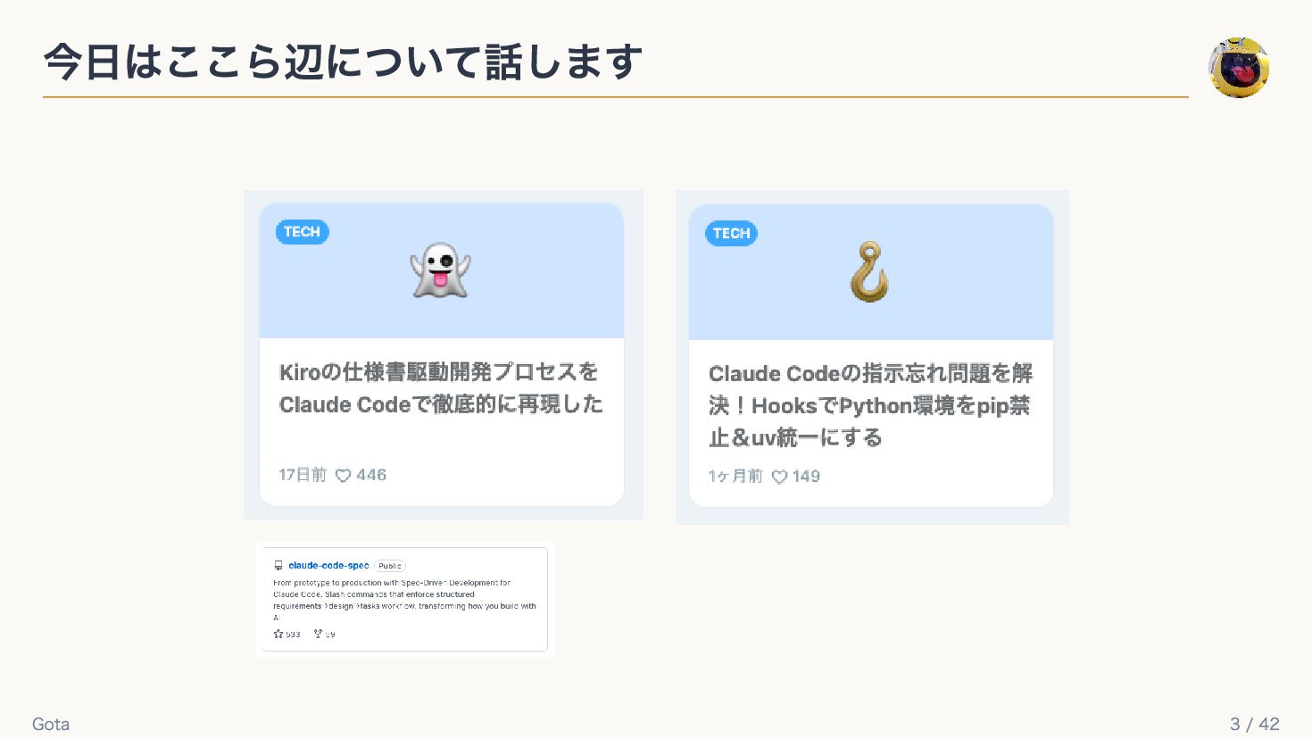Click the heart icon beside 446
1312x739 pixels.
(344, 476)
